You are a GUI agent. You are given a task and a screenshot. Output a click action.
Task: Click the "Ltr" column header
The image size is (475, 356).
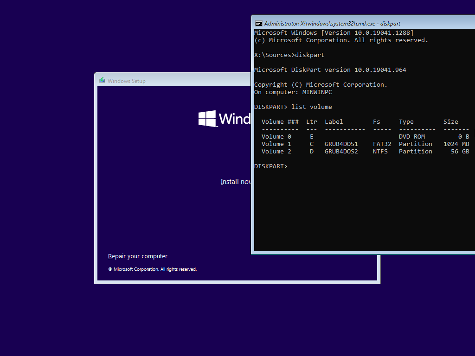(312, 122)
